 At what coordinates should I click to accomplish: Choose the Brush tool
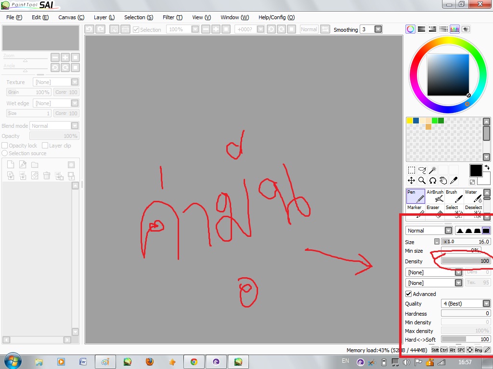[454, 196]
